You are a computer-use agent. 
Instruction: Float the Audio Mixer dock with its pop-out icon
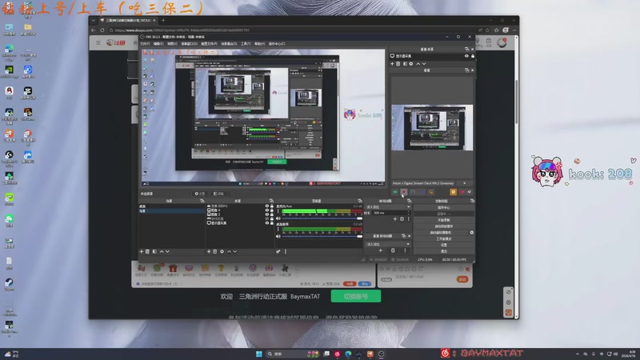359,201
